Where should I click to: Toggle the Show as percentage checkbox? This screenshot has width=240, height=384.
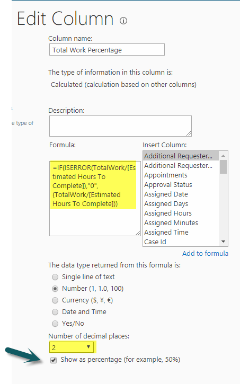click(54, 360)
